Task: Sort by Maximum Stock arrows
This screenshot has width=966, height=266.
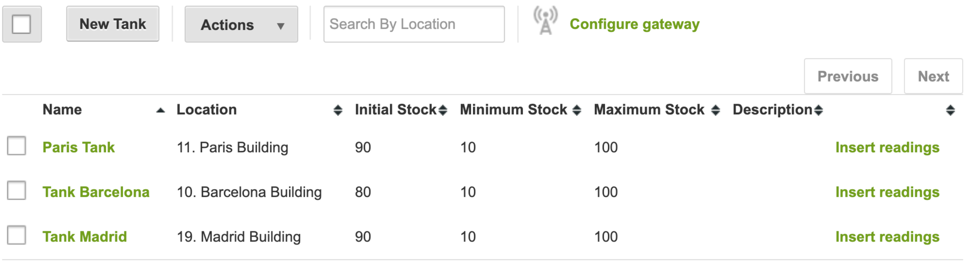Action: [x=716, y=110]
